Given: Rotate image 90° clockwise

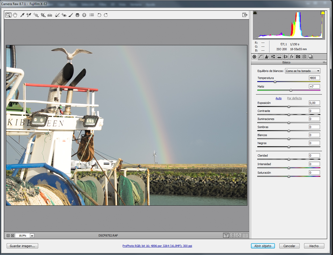Looking at the screenshot, I should tap(106, 15).
